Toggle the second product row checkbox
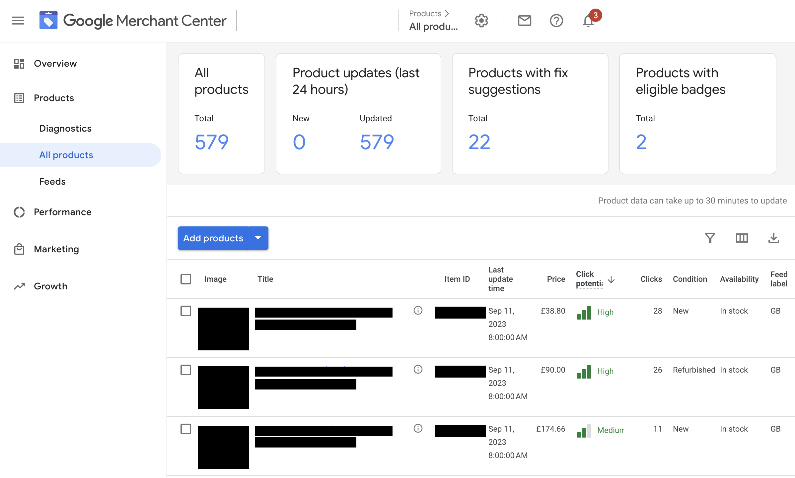This screenshot has width=795, height=478. click(x=186, y=370)
